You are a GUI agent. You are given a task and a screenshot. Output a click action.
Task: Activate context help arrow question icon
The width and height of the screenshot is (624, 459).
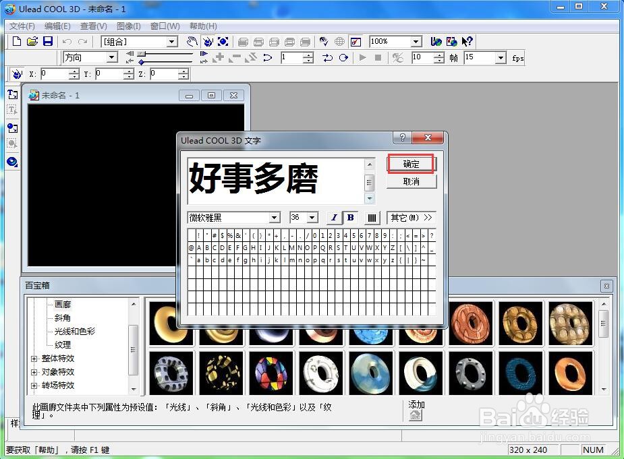[x=467, y=41]
